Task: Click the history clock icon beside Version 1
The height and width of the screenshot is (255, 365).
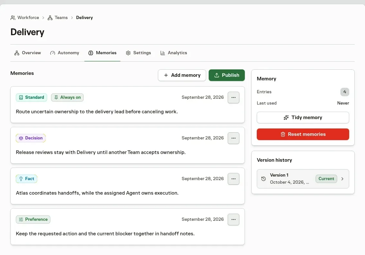Action: tap(264, 179)
